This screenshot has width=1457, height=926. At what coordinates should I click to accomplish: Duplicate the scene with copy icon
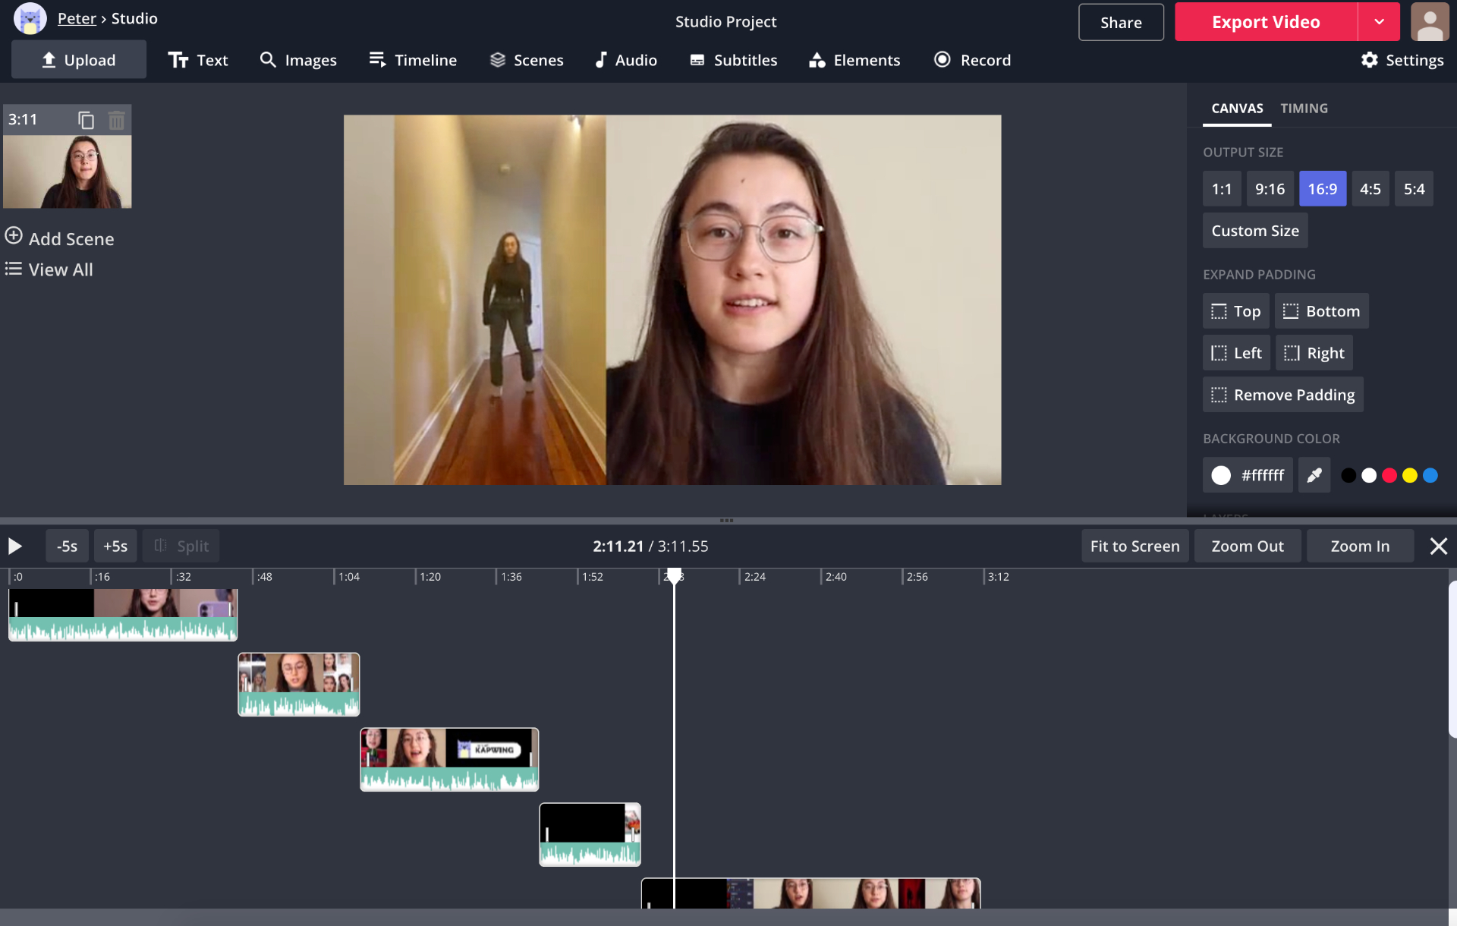tap(86, 120)
